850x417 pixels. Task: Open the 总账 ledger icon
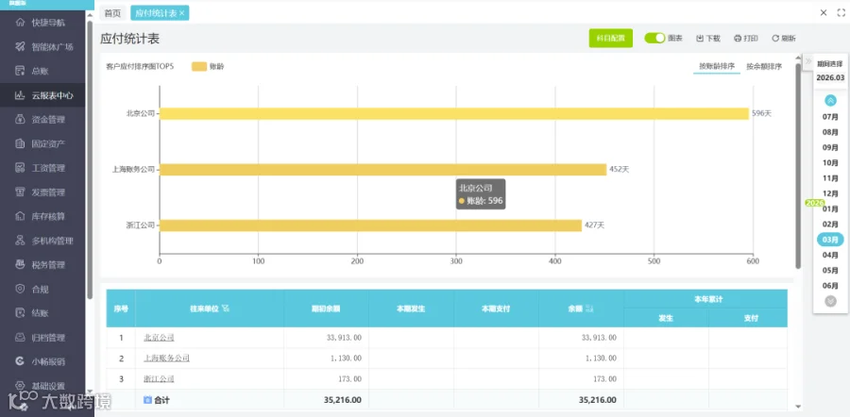tap(20, 71)
